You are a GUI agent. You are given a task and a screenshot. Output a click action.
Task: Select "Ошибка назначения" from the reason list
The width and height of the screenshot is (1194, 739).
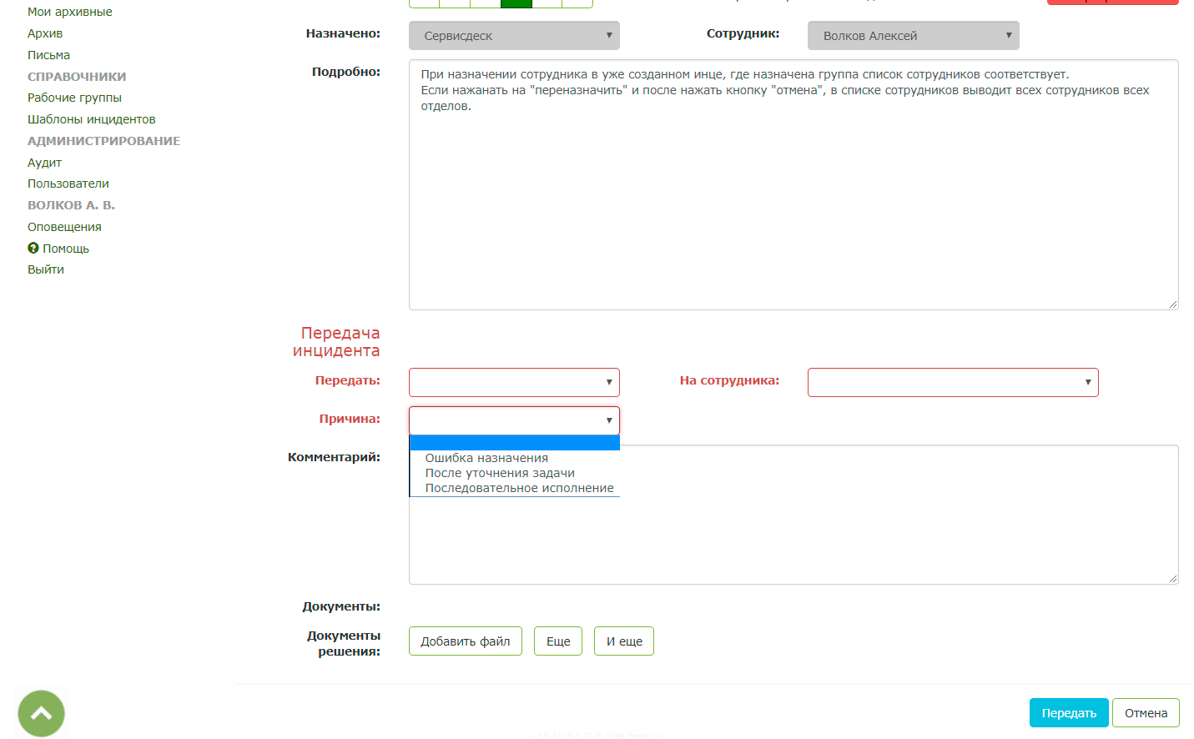[486, 457]
